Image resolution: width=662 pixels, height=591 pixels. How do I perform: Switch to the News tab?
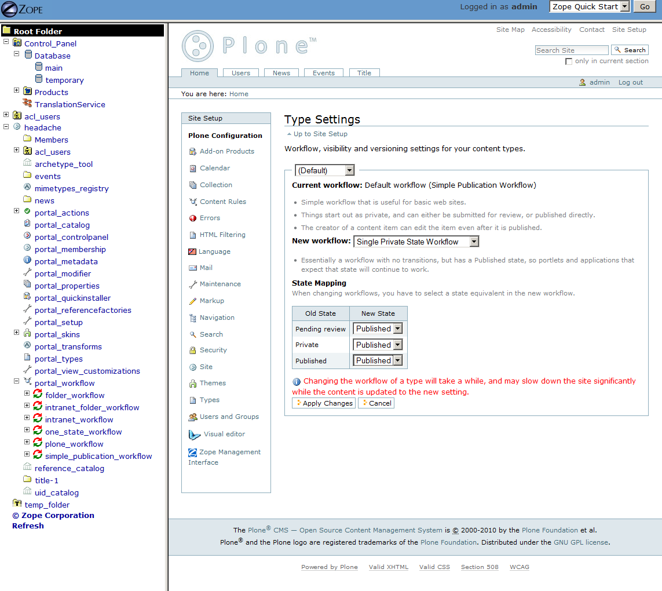[281, 73]
